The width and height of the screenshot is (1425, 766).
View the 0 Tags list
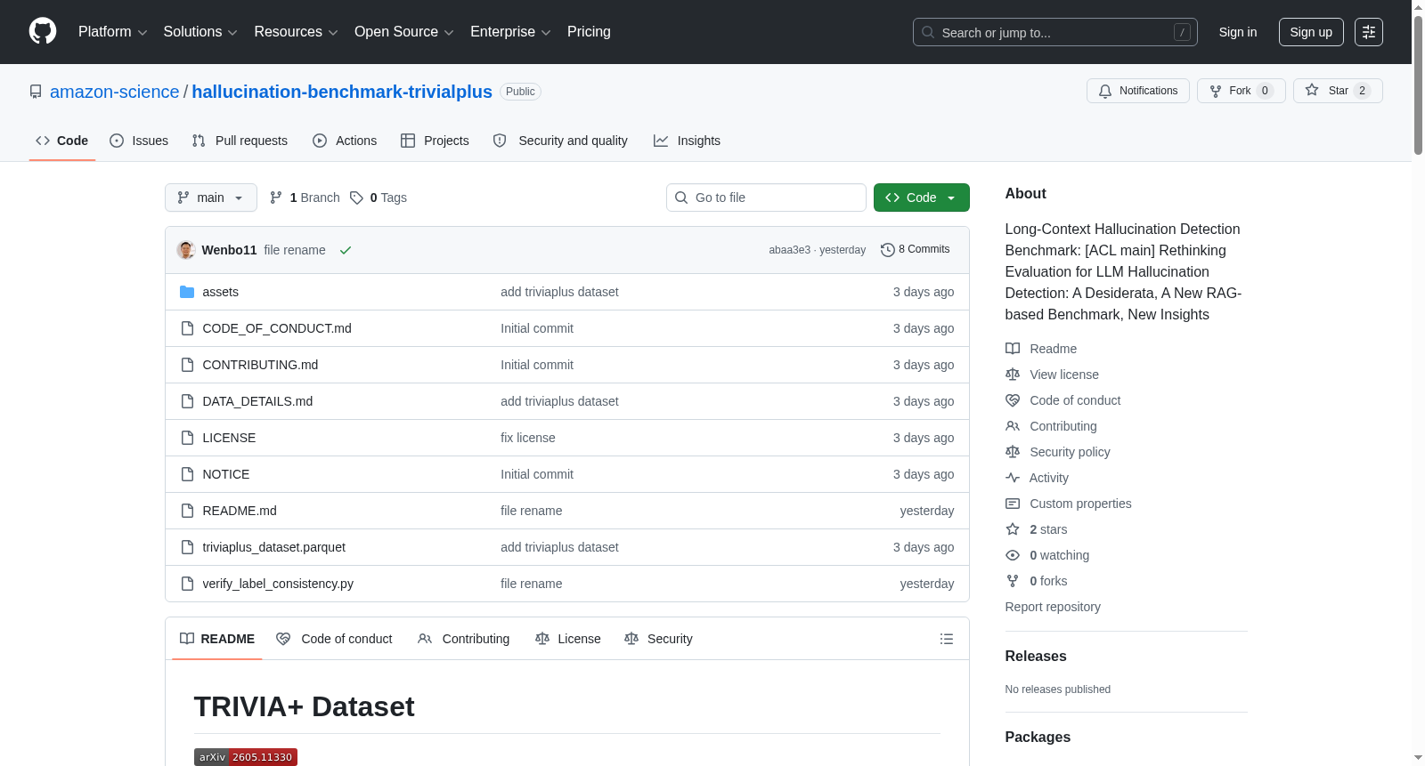click(379, 198)
